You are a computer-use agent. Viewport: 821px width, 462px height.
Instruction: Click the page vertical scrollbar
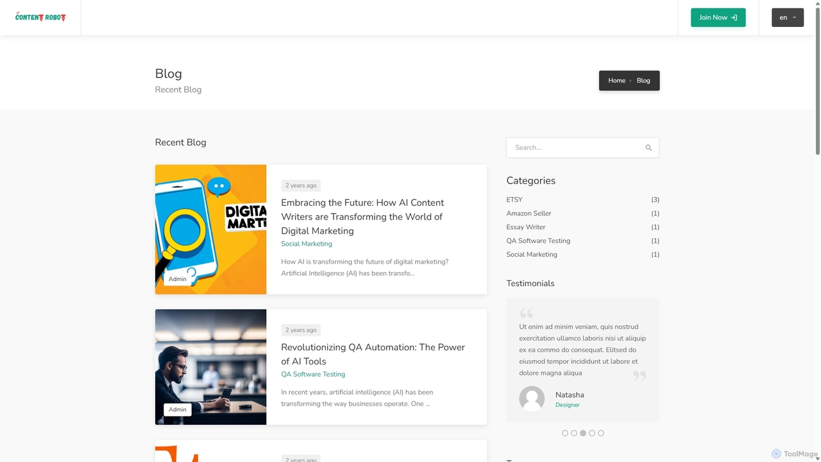[818, 80]
